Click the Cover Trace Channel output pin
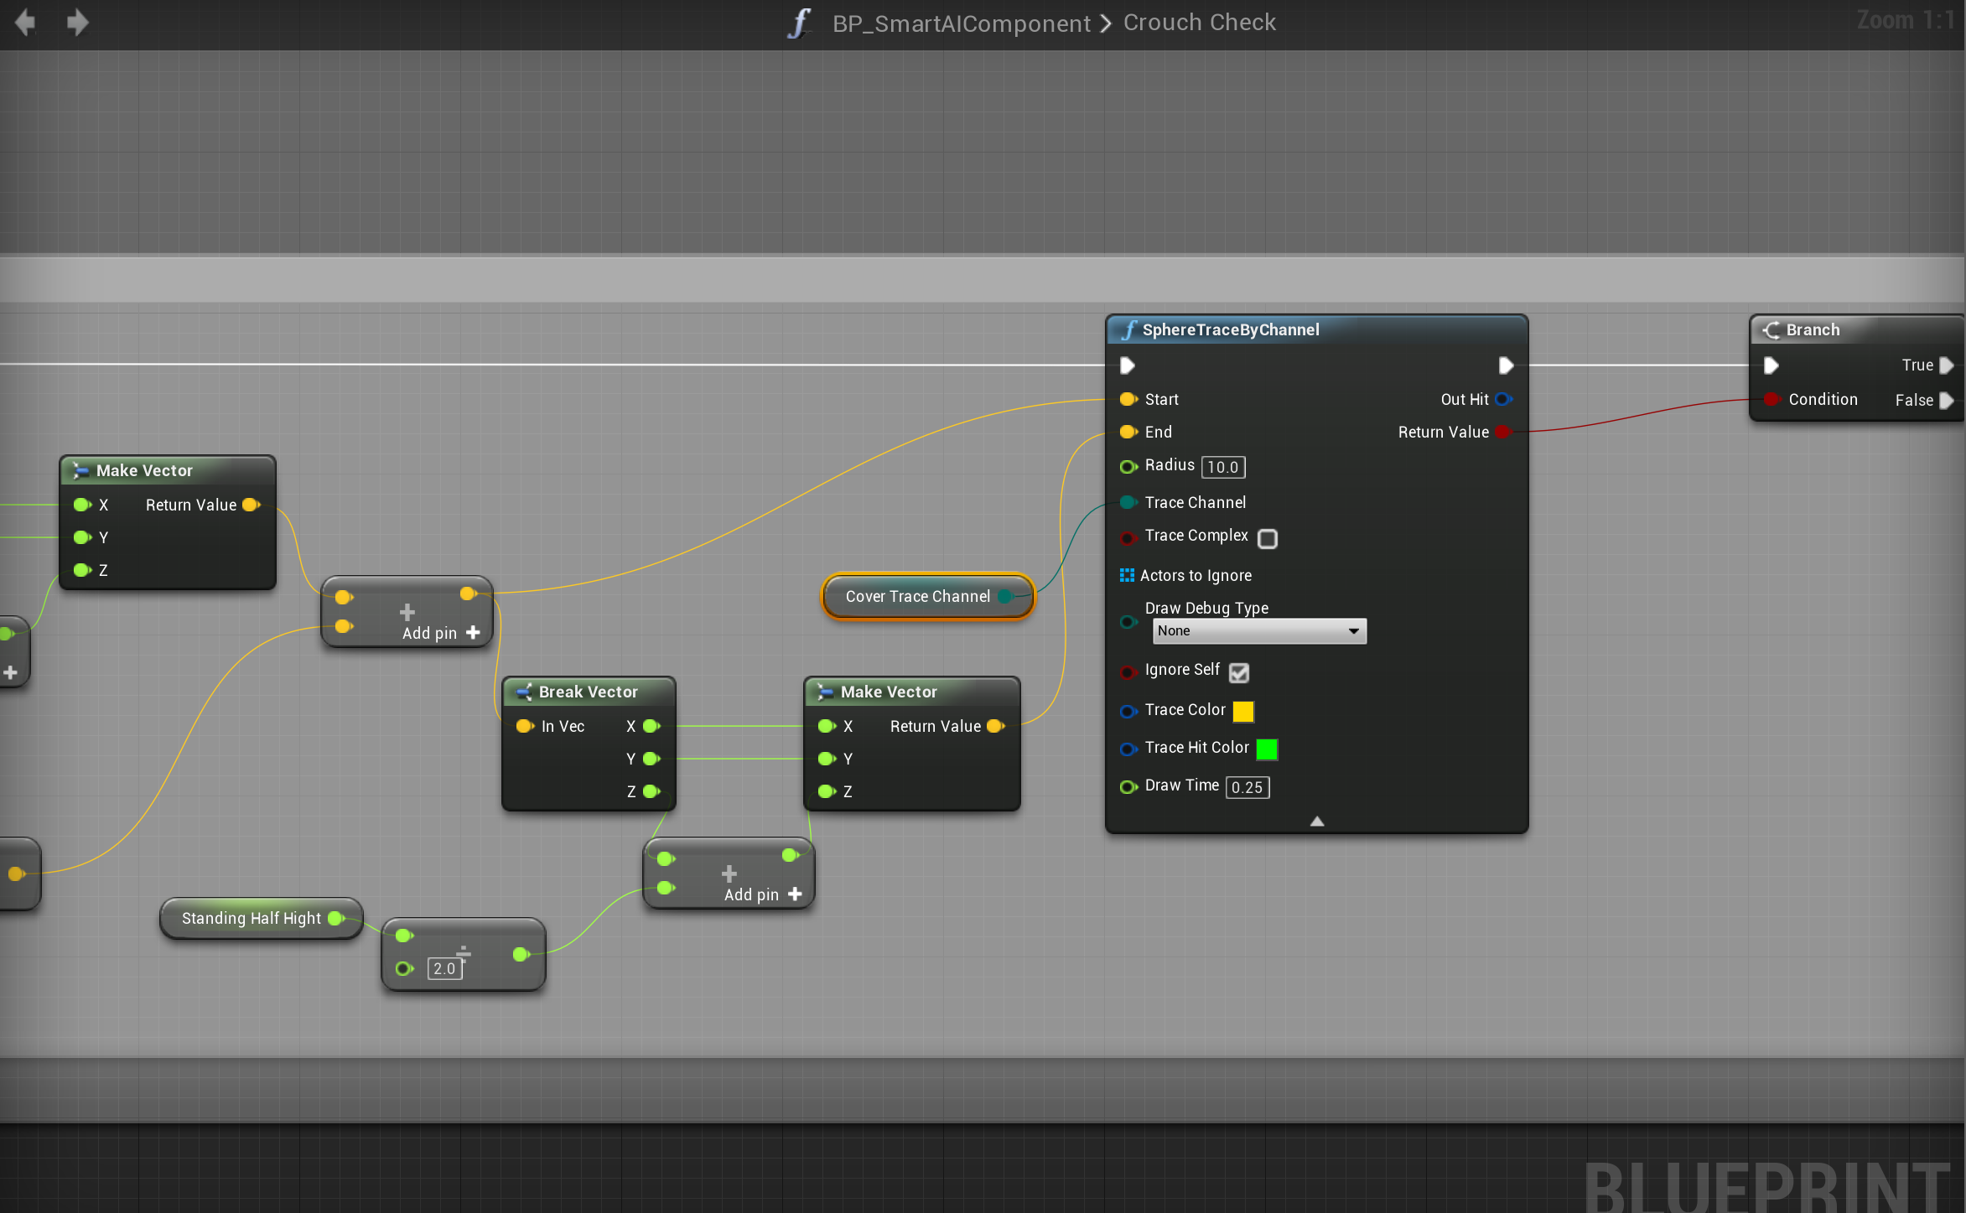The width and height of the screenshot is (1966, 1213). tap(1006, 597)
